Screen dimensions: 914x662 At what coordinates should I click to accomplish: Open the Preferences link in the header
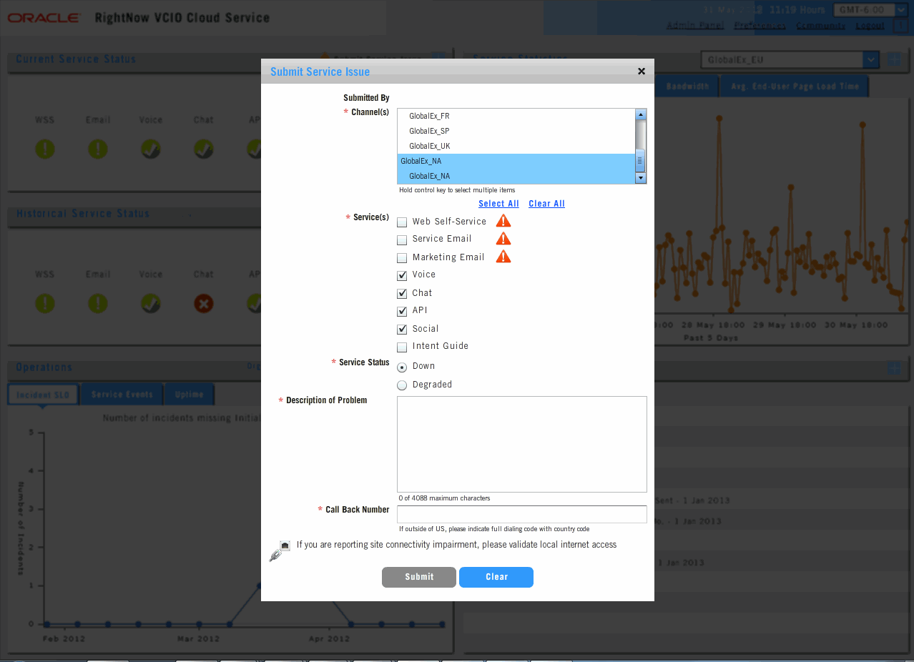click(760, 26)
